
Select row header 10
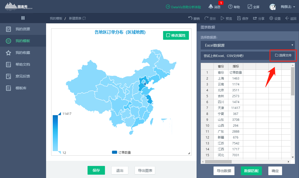coord(207,125)
